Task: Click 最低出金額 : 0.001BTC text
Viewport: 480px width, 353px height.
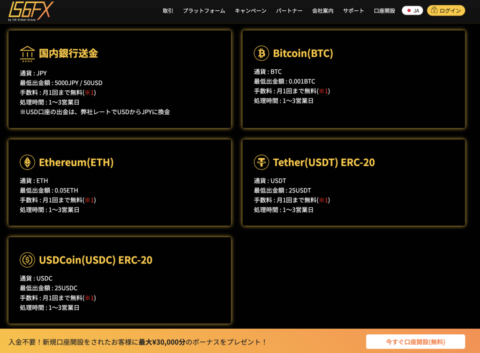Action: click(285, 81)
